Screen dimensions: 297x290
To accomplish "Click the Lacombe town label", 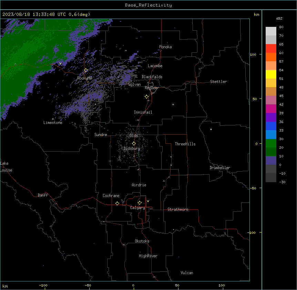I will point(155,66).
